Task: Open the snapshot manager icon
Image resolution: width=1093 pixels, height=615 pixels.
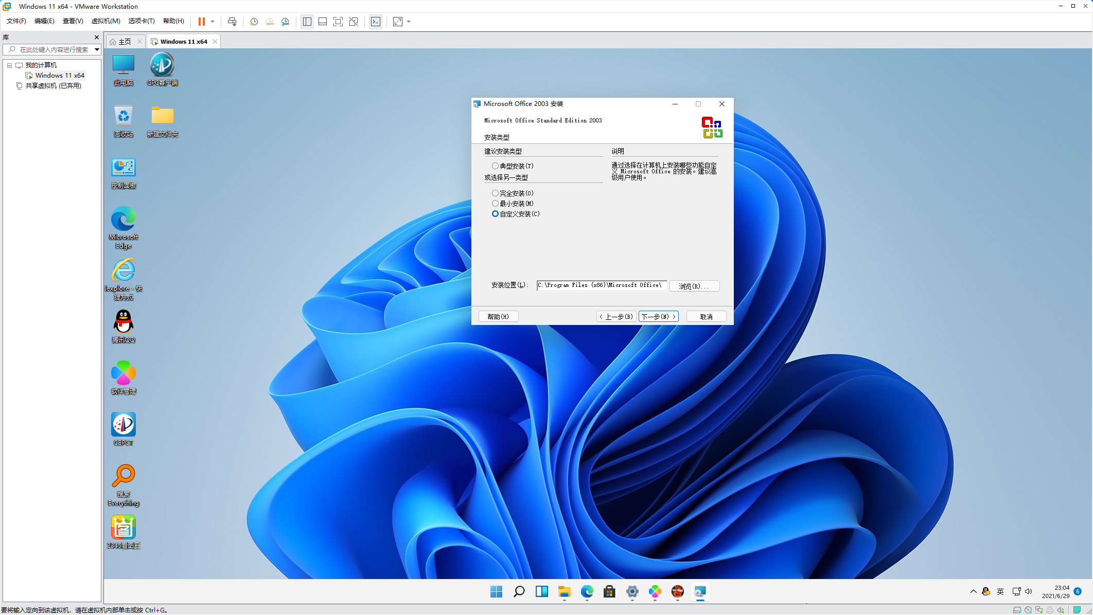Action: pos(285,22)
